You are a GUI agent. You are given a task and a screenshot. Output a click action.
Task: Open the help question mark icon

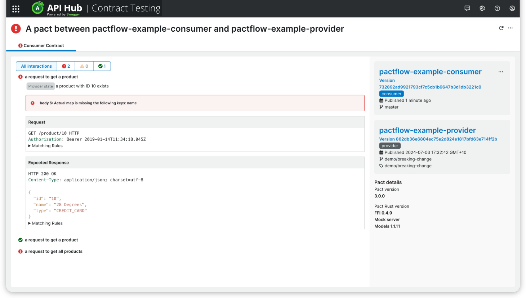[497, 8]
